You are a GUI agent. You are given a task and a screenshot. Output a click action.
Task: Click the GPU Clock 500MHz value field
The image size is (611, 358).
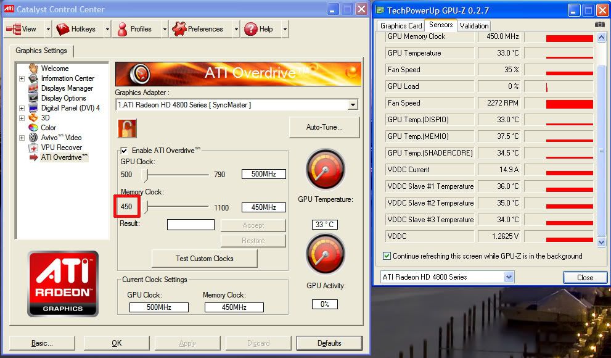point(264,174)
